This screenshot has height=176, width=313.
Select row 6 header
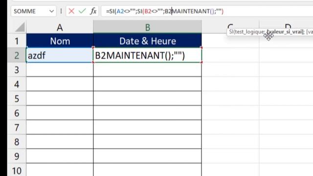[17, 113]
